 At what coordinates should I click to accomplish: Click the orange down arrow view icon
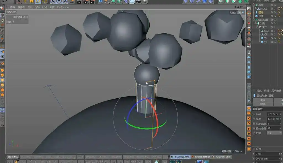click(249, 144)
